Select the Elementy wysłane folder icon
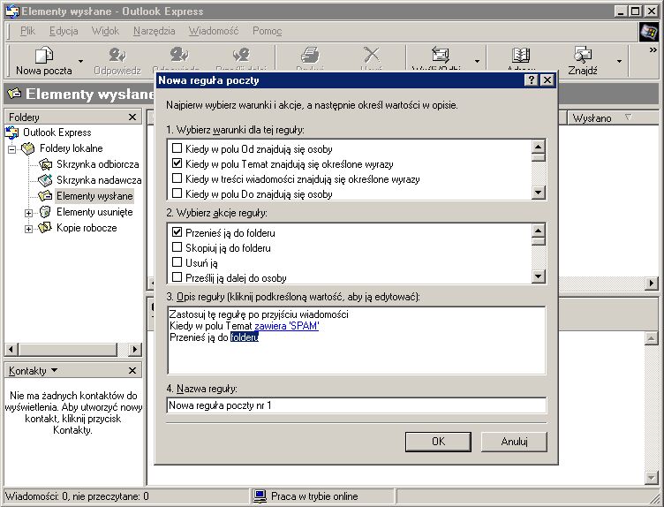Screen dimensions: 664x507 pos(45,196)
